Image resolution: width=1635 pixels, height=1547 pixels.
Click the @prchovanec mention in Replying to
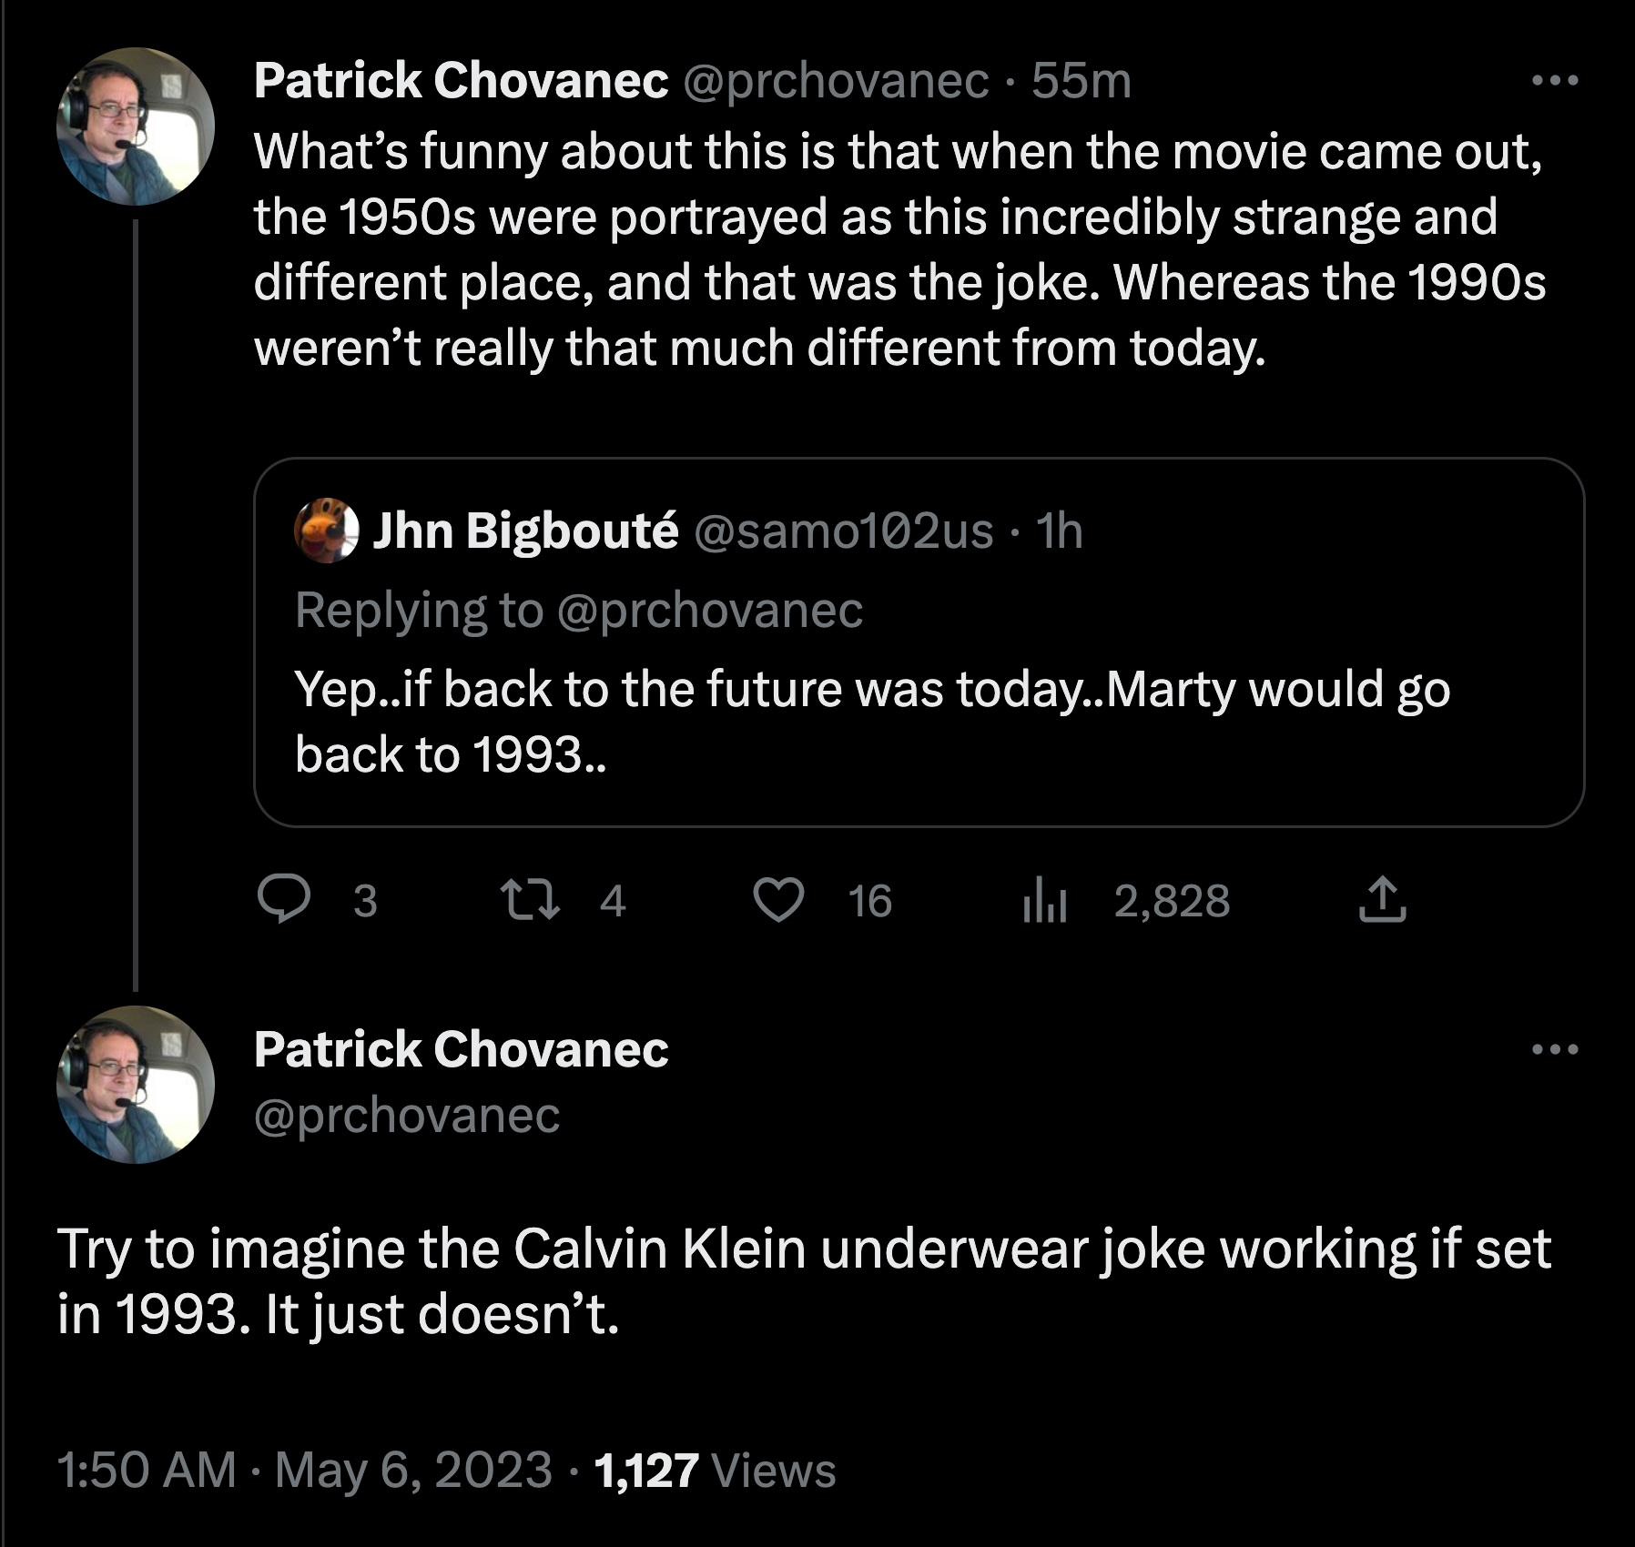709,610
